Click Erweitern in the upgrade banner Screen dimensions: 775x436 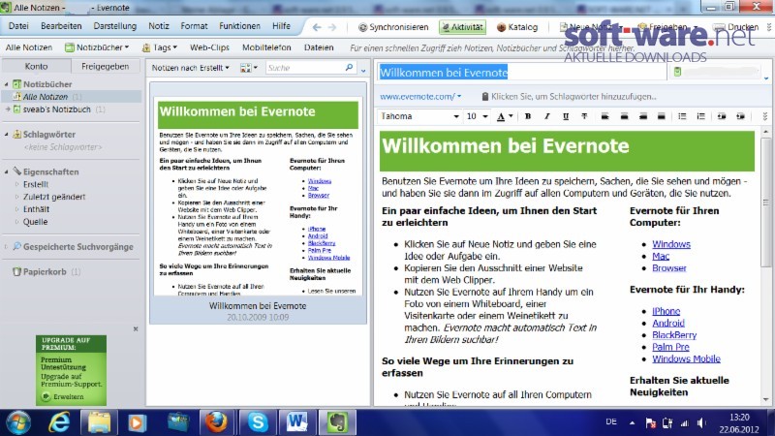(63, 396)
